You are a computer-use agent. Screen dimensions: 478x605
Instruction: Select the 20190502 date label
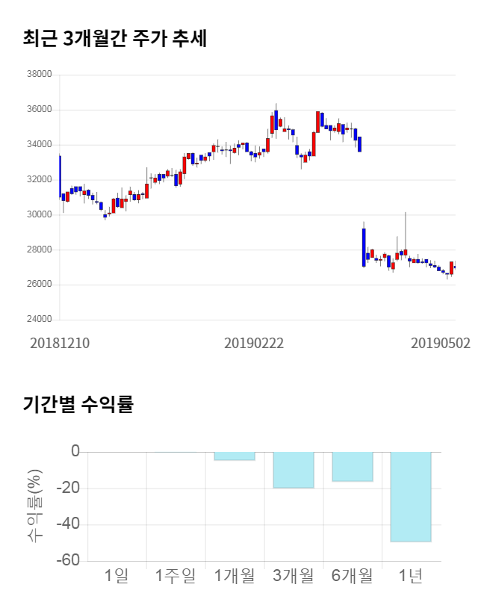(x=441, y=343)
